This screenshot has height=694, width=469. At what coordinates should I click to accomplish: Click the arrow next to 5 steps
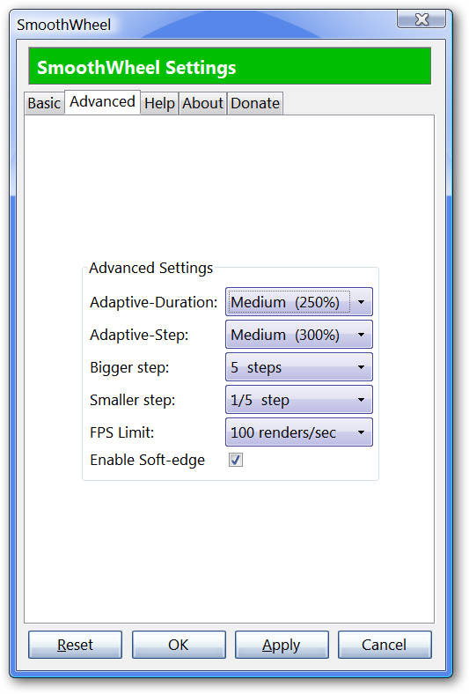[x=361, y=367]
